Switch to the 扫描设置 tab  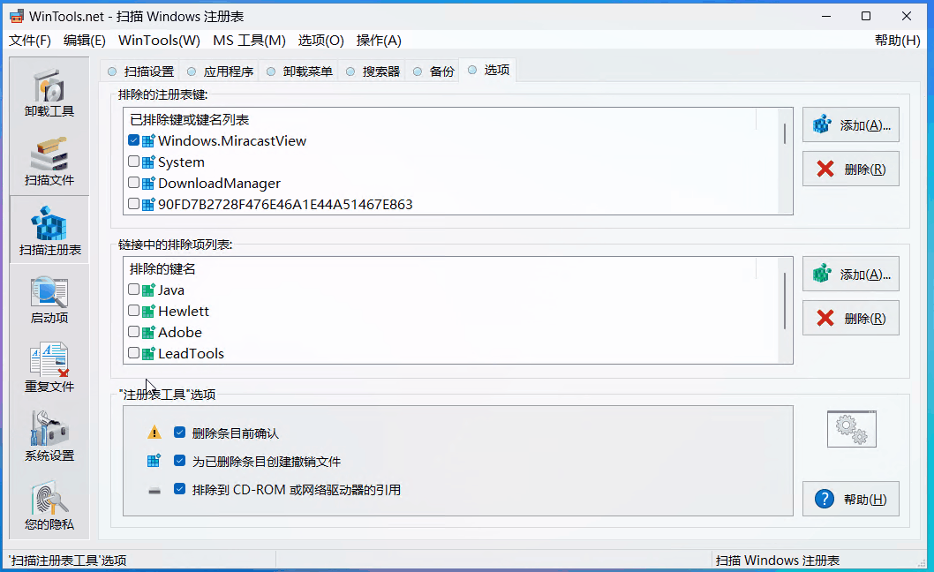click(141, 71)
